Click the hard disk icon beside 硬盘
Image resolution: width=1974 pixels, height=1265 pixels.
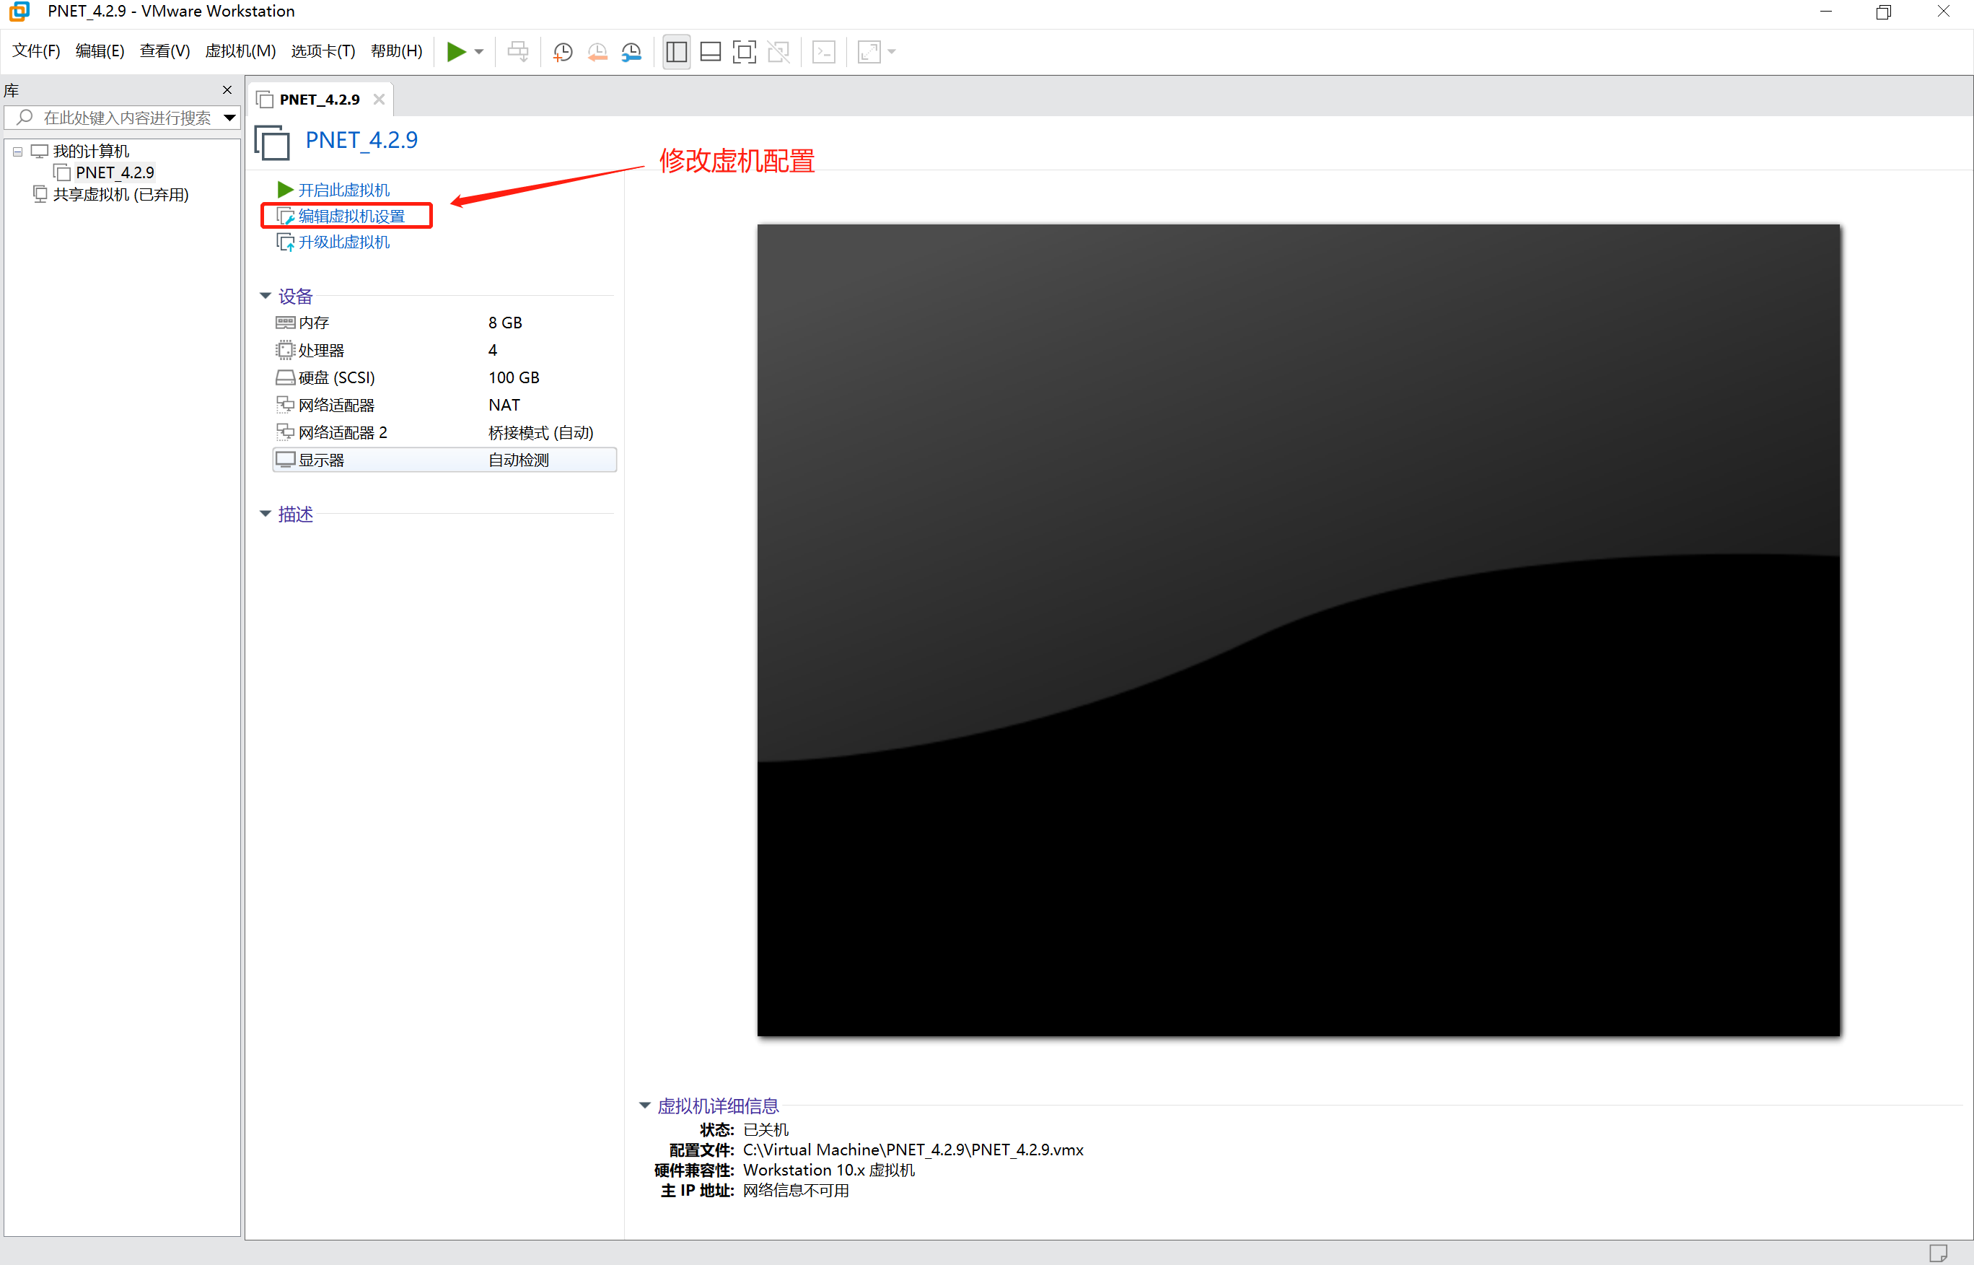click(285, 378)
